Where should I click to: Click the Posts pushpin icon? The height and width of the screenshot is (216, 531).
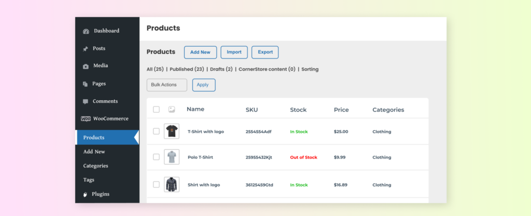click(x=86, y=49)
